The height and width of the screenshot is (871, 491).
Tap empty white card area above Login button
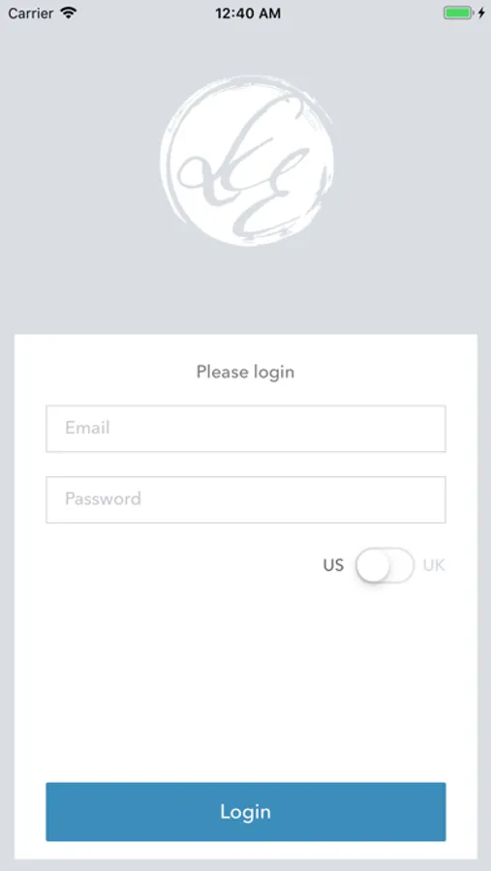click(246, 683)
